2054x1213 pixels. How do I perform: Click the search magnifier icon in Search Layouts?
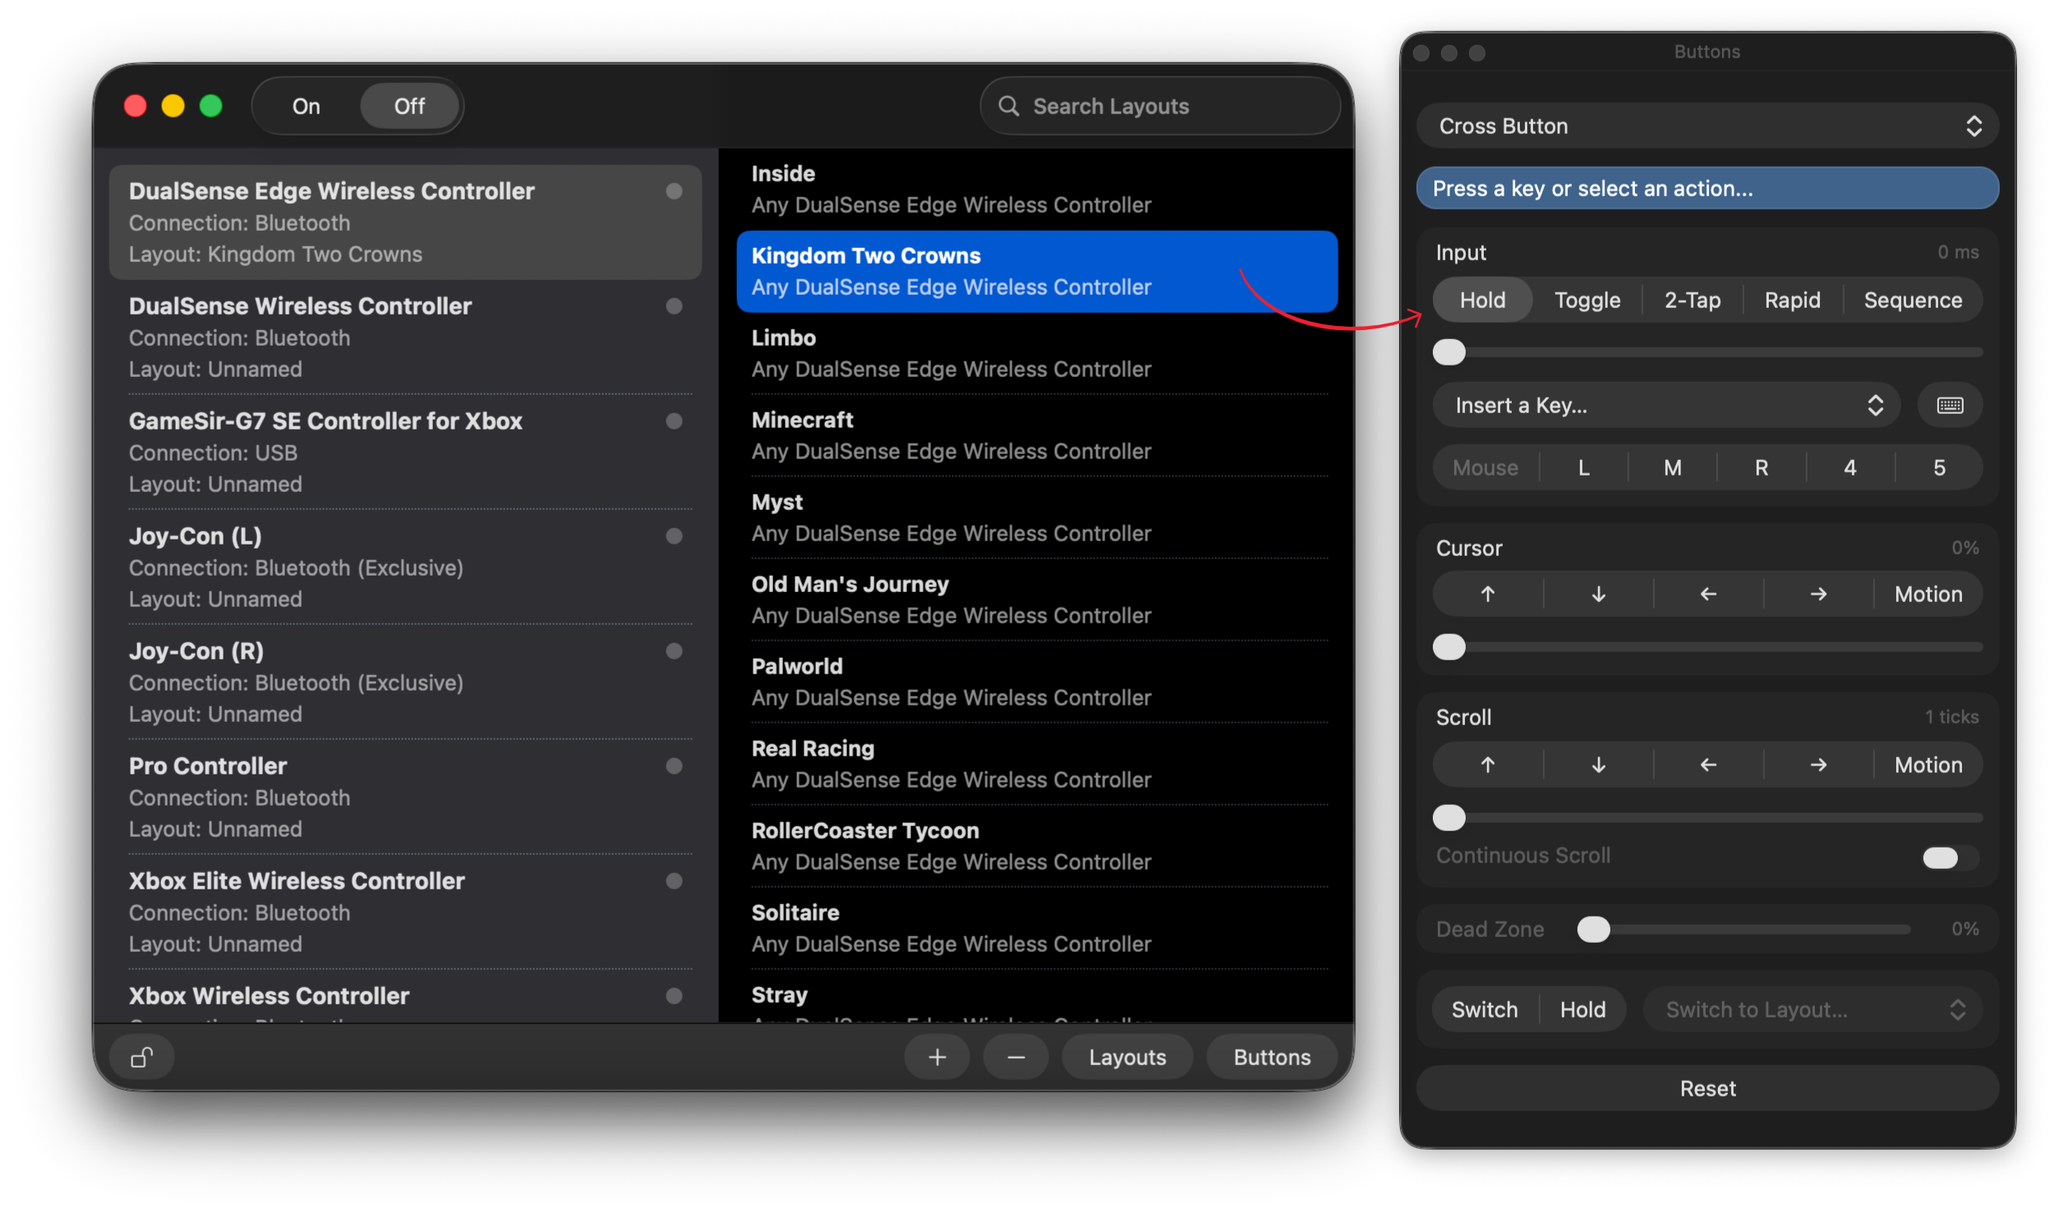(1008, 106)
